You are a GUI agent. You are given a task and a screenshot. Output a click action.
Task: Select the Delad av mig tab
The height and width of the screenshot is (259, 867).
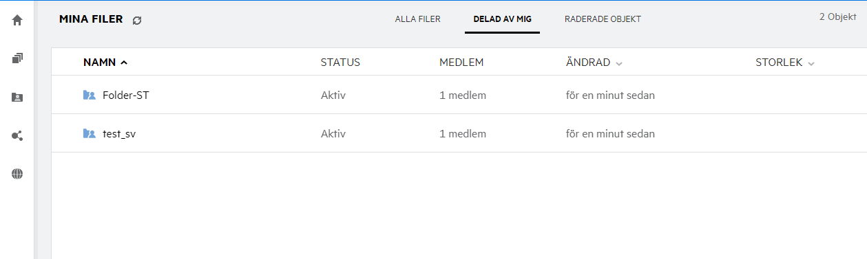[x=502, y=19]
